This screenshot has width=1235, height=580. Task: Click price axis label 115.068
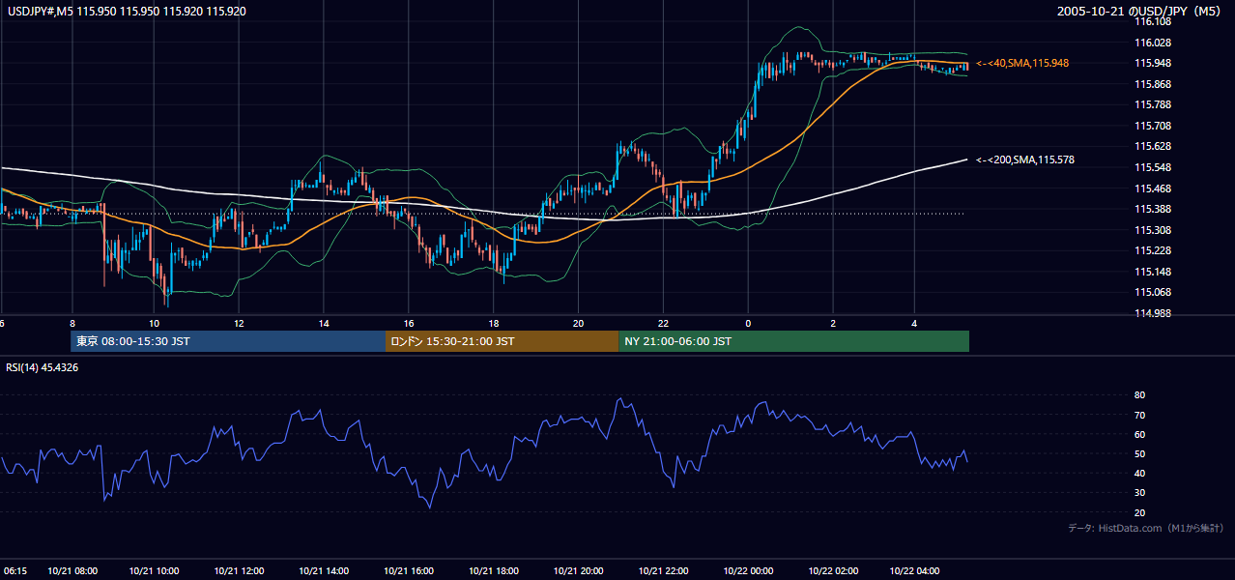click(x=1153, y=292)
